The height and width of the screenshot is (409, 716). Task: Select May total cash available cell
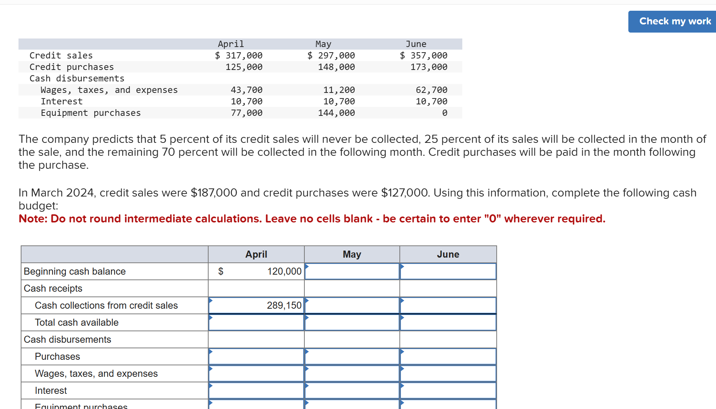[352, 322]
